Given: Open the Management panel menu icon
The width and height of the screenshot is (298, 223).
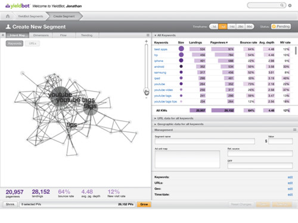Looking at the screenshot, I should click(294, 130).
